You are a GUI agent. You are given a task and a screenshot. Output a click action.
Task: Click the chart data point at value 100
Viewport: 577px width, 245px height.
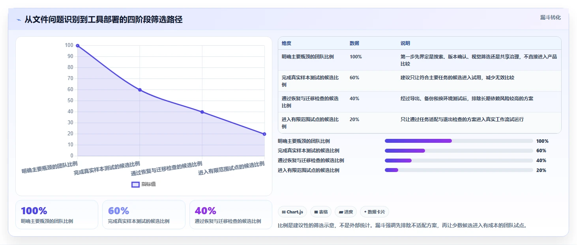pyautogui.click(x=78, y=46)
